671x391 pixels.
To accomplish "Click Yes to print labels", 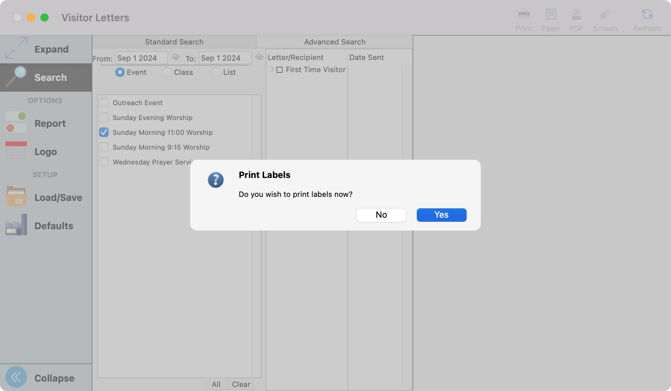I will pyautogui.click(x=441, y=215).
